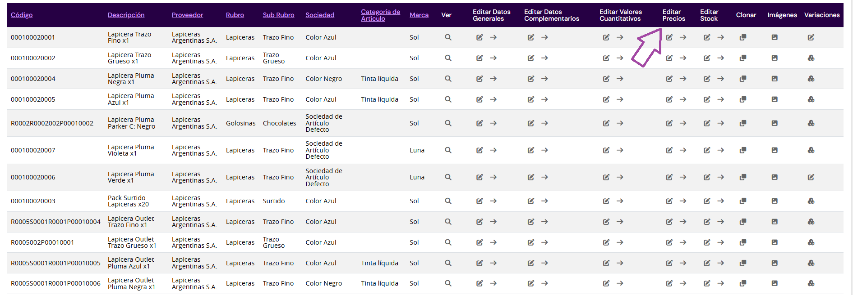Image resolution: width=853 pixels, height=295 pixels.
Task: Click Golosinas rubro cell
Action: pyautogui.click(x=240, y=123)
